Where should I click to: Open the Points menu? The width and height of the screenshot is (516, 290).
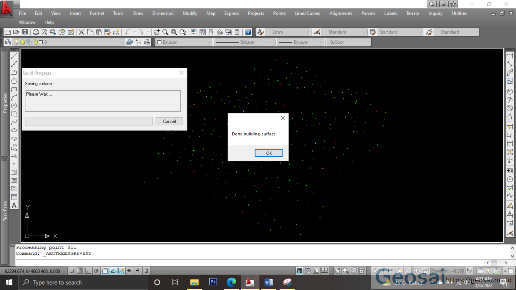[279, 13]
